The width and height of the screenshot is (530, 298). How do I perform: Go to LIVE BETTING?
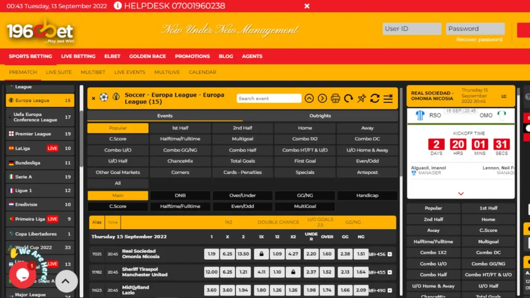[x=78, y=56]
